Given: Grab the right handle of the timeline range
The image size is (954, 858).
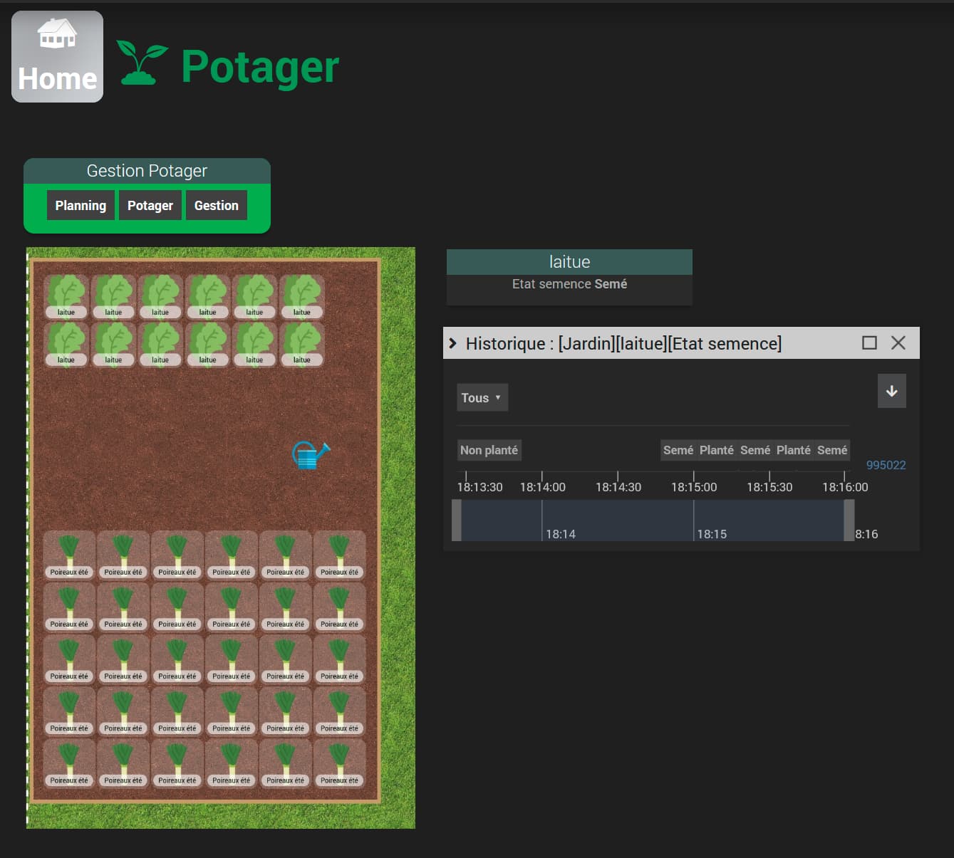Looking at the screenshot, I should 849,520.
